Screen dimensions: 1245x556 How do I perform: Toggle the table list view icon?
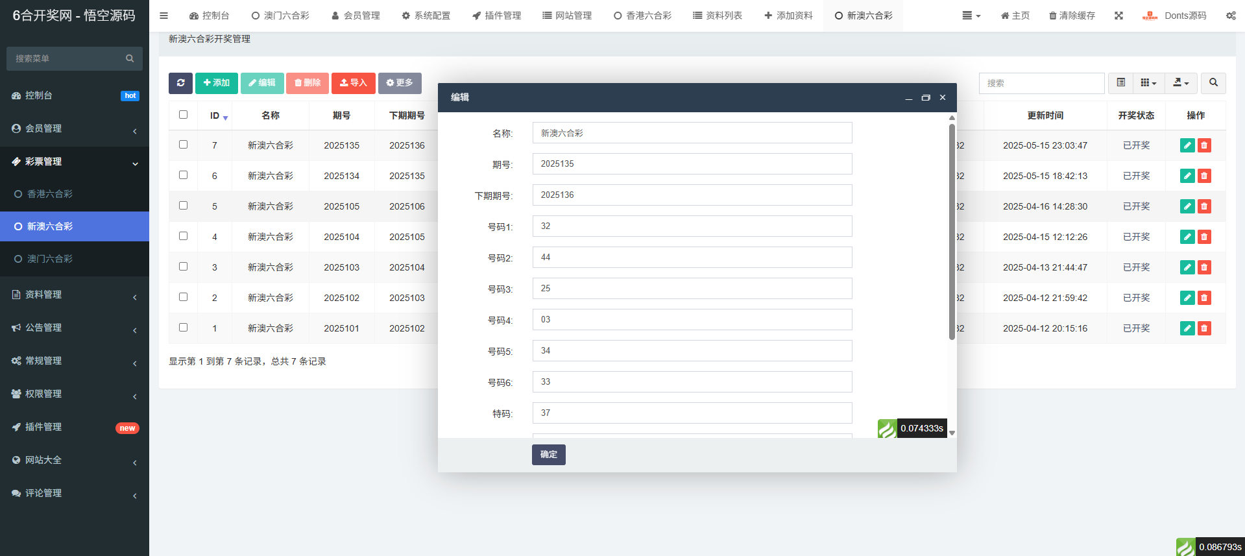pyautogui.click(x=1120, y=83)
